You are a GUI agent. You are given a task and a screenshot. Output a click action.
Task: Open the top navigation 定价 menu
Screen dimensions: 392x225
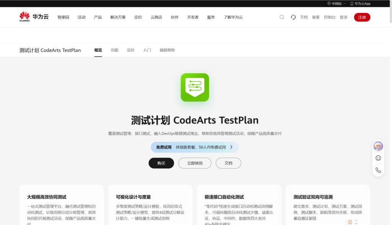pyautogui.click(x=138, y=17)
